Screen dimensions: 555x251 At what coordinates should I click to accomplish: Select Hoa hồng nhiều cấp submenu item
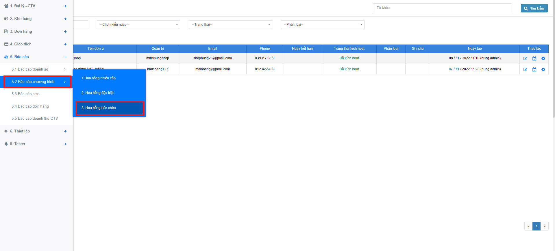click(x=99, y=78)
